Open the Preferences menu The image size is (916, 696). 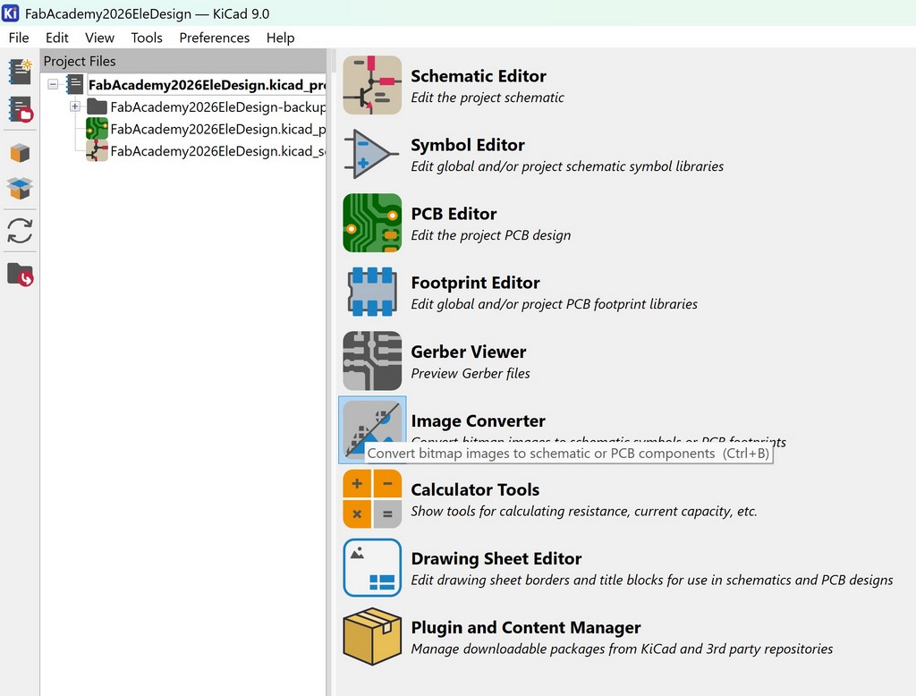tap(215, 38)
